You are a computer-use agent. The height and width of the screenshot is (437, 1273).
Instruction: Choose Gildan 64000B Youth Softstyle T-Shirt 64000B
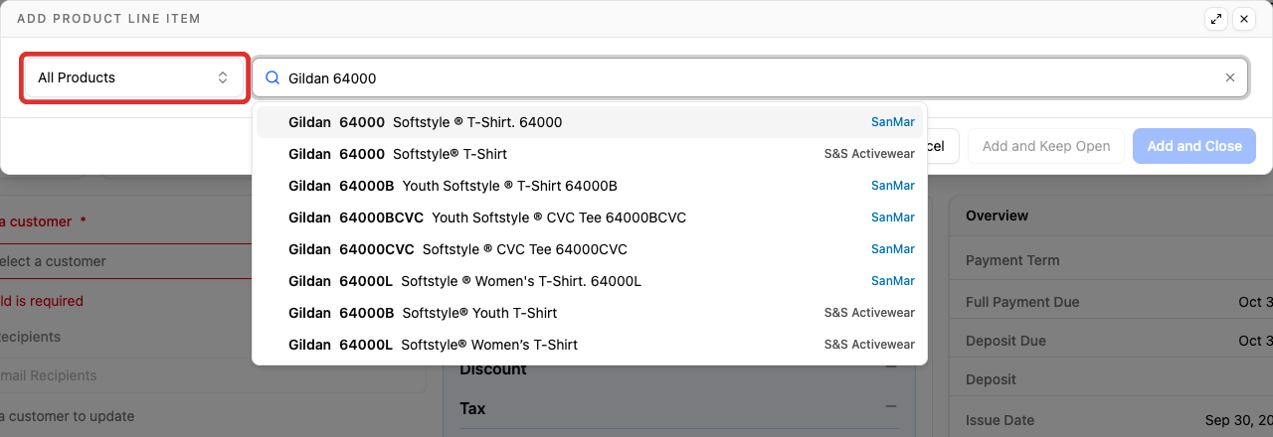click(590, 186)
